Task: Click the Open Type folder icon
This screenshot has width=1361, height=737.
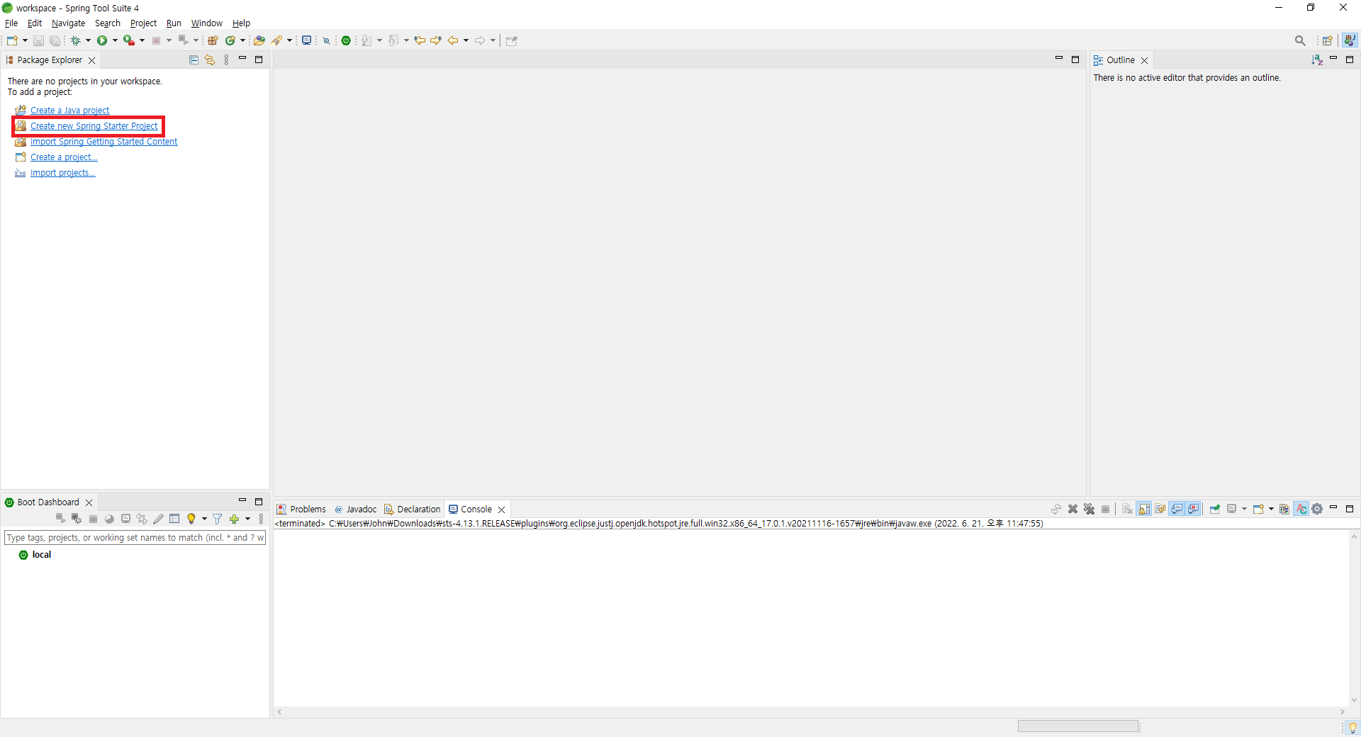Action: pos(259,40)
